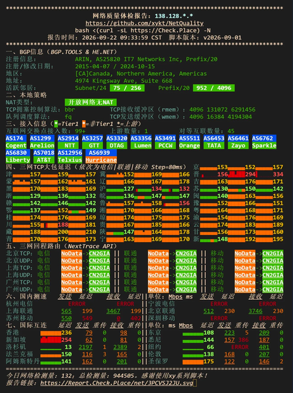Viewport: 293px width, 393px height.
Task: Click the 195 latency value in 新 row
Action: (278, 239)
